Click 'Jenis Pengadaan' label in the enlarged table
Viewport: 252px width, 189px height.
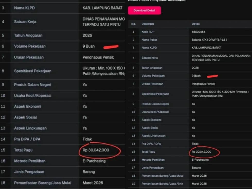click(x=29, y=172)
